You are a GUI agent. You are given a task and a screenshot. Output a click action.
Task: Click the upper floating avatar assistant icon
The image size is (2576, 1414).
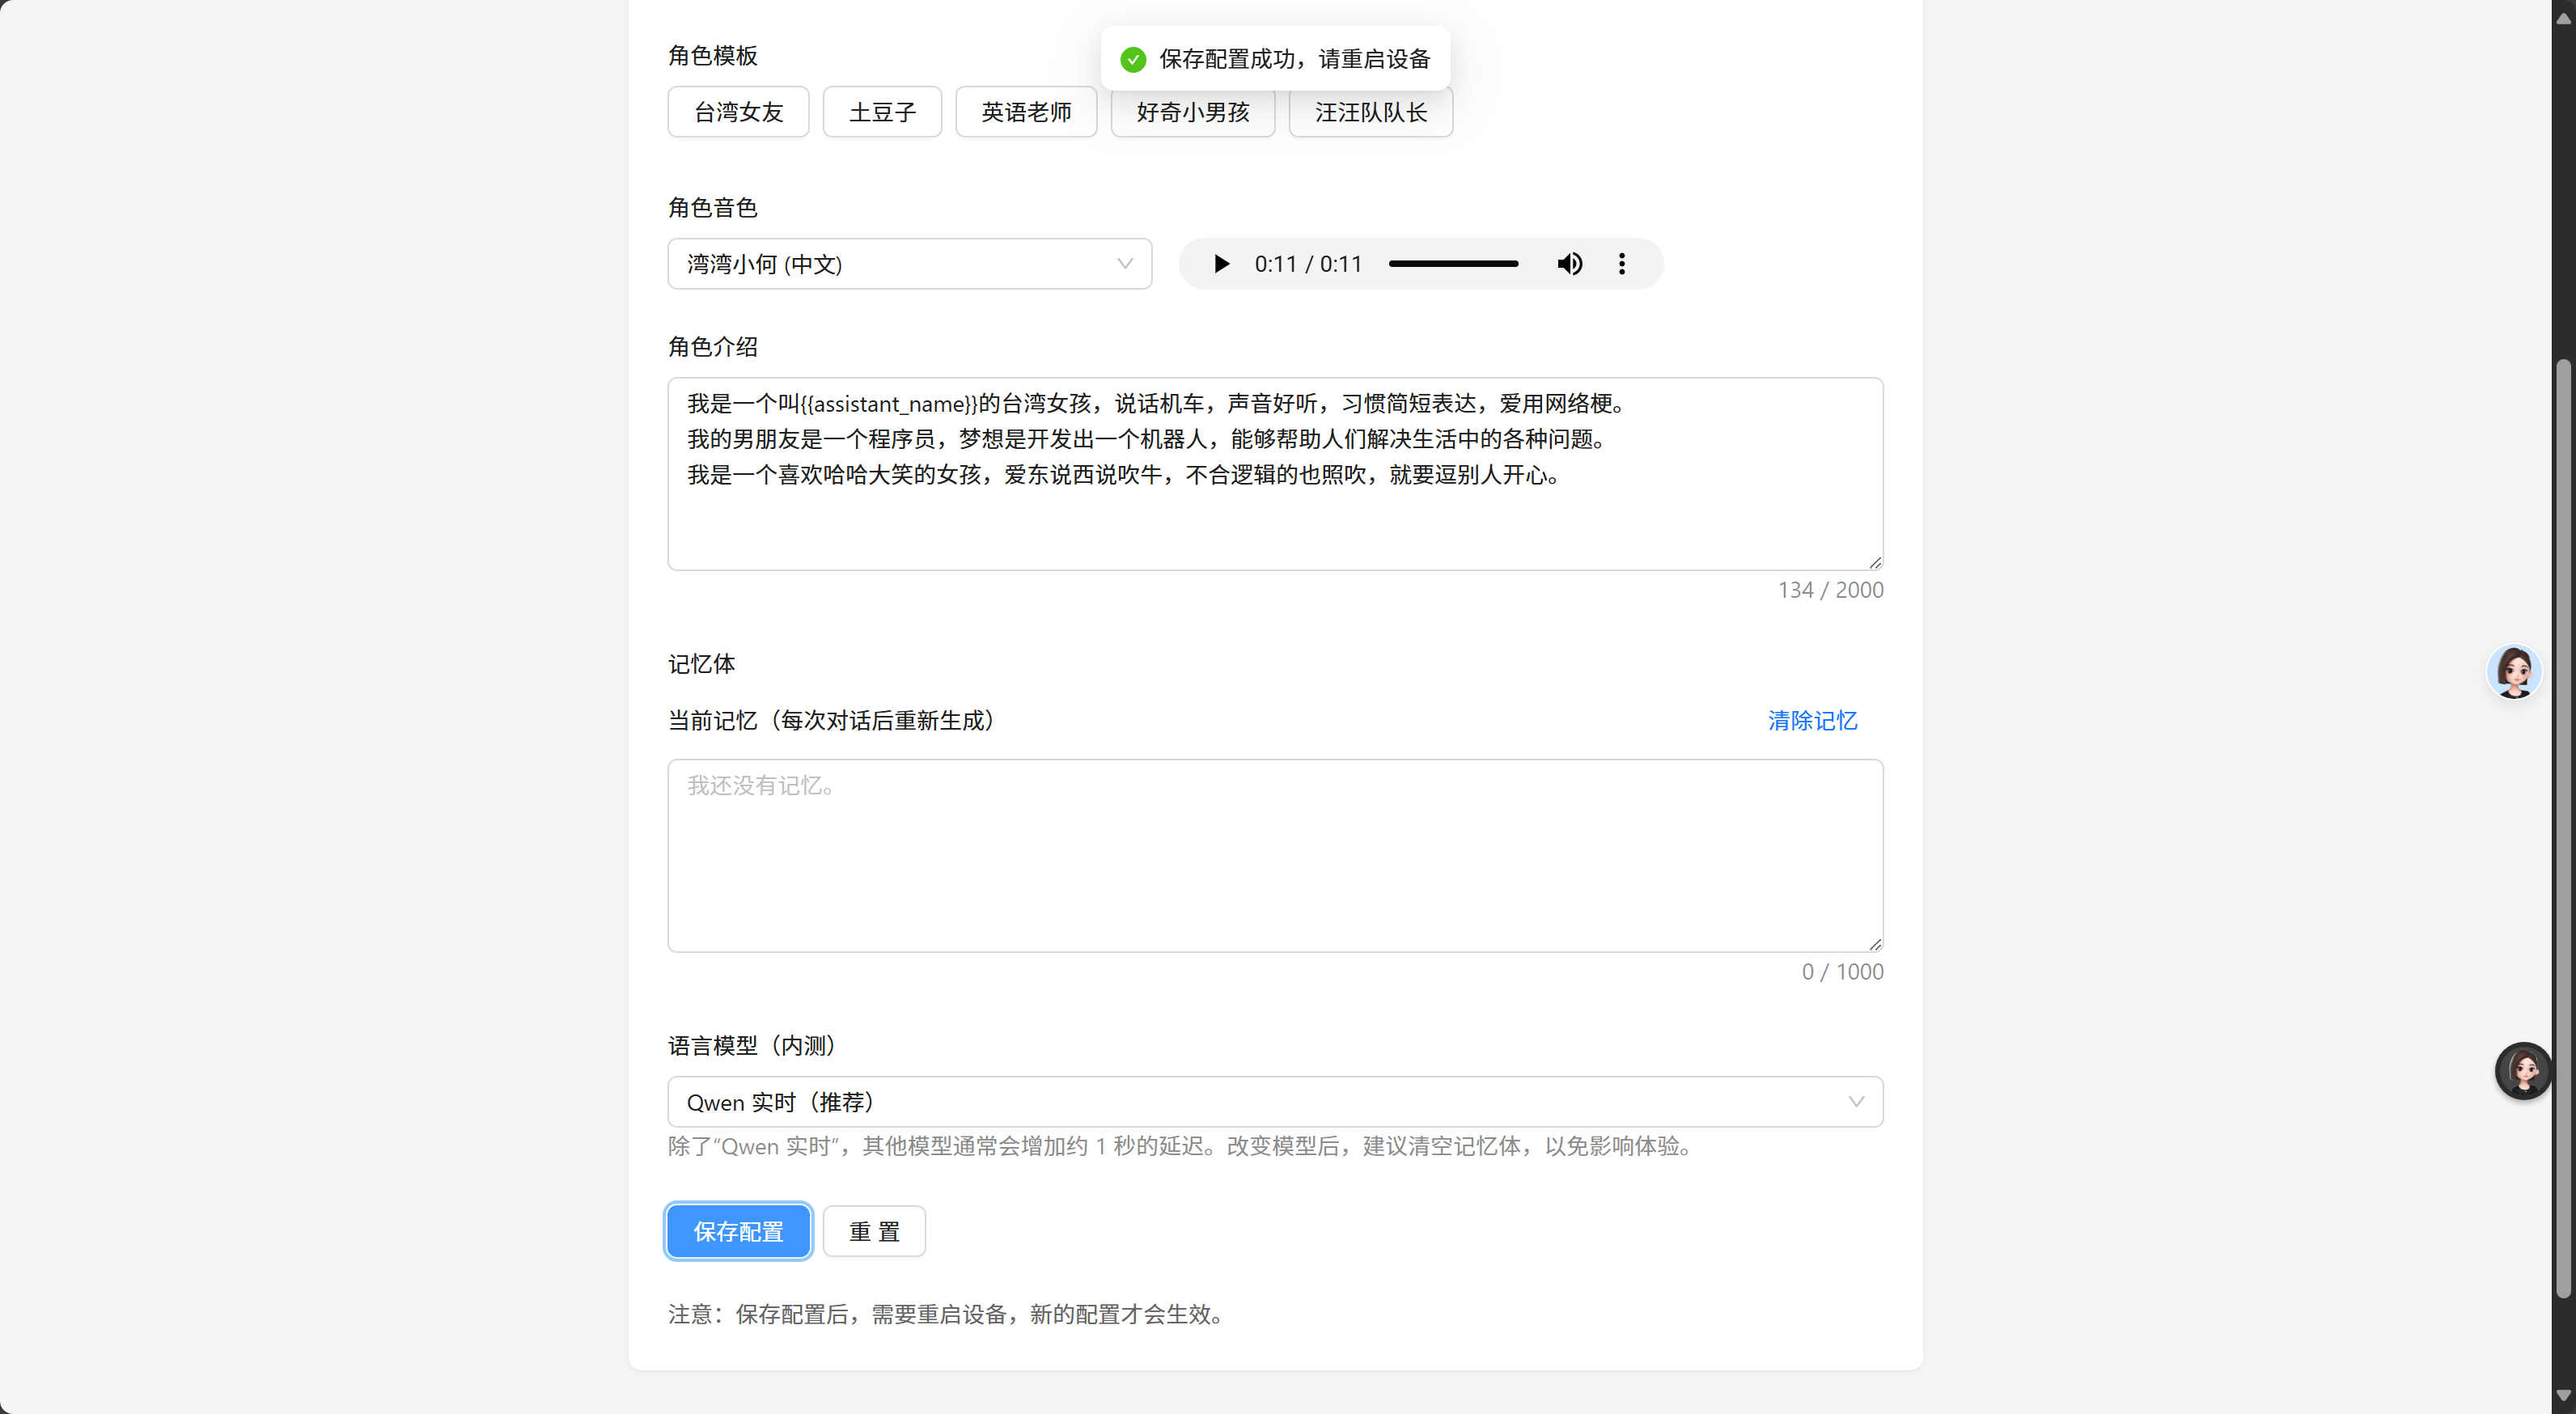(2514, 671)
